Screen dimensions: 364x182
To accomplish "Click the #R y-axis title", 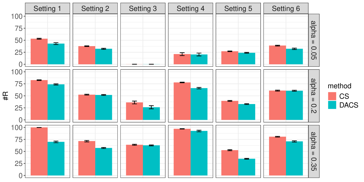I will [x=7, y=96].
